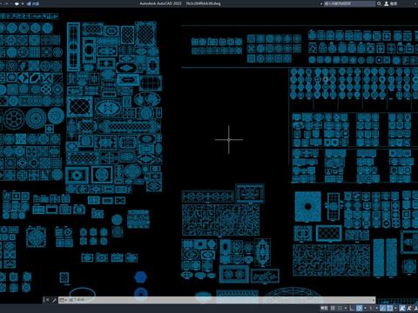Click the Model space button in status bar

pos(324,308)
